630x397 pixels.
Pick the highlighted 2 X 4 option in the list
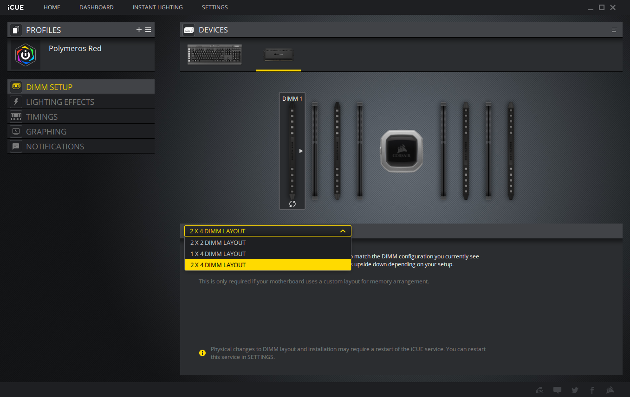click(268, 265)
